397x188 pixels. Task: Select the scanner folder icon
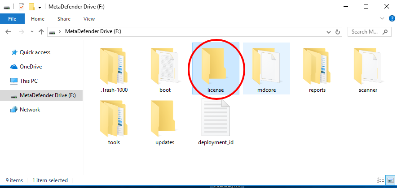coord(368,66)
